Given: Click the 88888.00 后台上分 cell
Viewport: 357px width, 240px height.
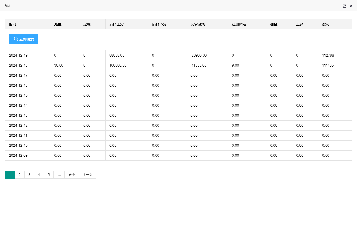Looking at the screenshot, I should [x=117, y=55].
